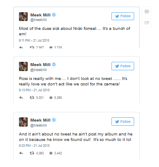Click Meek Mill name in the first tweet
Viewport: 159px width, 167px height.
pos(40,15)
